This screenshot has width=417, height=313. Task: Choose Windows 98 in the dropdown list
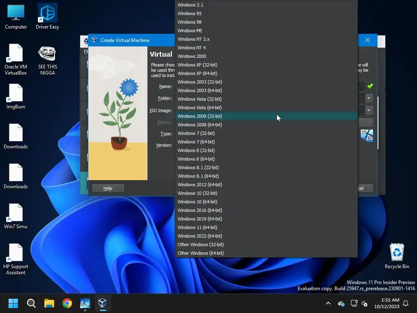pos(266,22)
